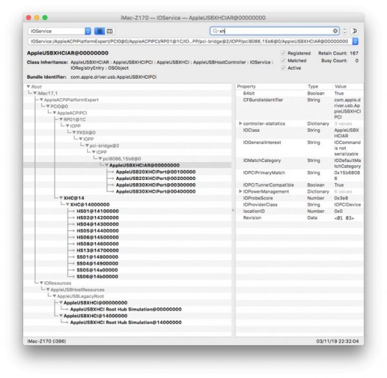Click the split pane divider handle
Viewport: 387px width, 378px height.
click(x=233, y=210)
